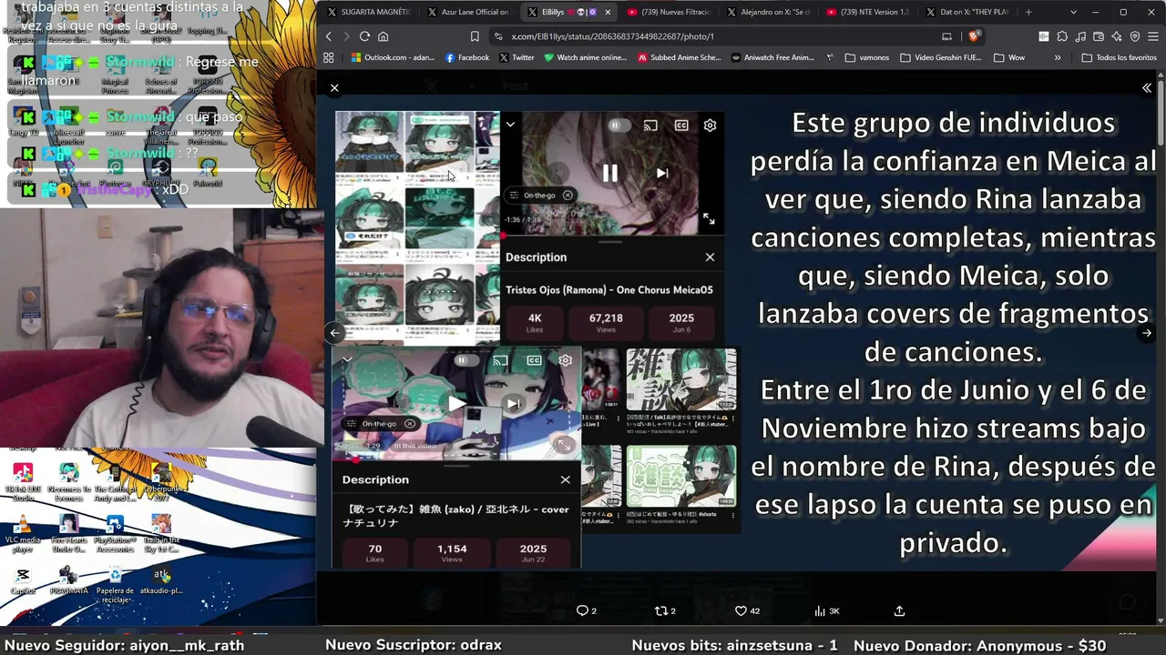Open the browser home page
The image size is (1166, 655).
tap(383, 36)
